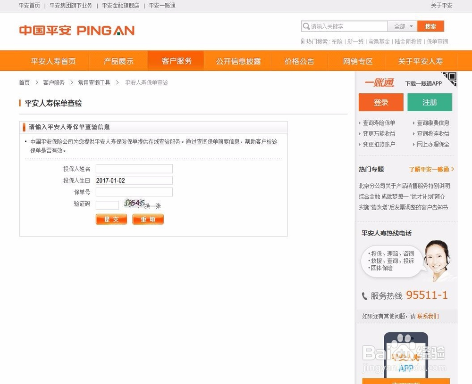Focus the 验证码 input field
472x384 pixels.
pos(107,205)
